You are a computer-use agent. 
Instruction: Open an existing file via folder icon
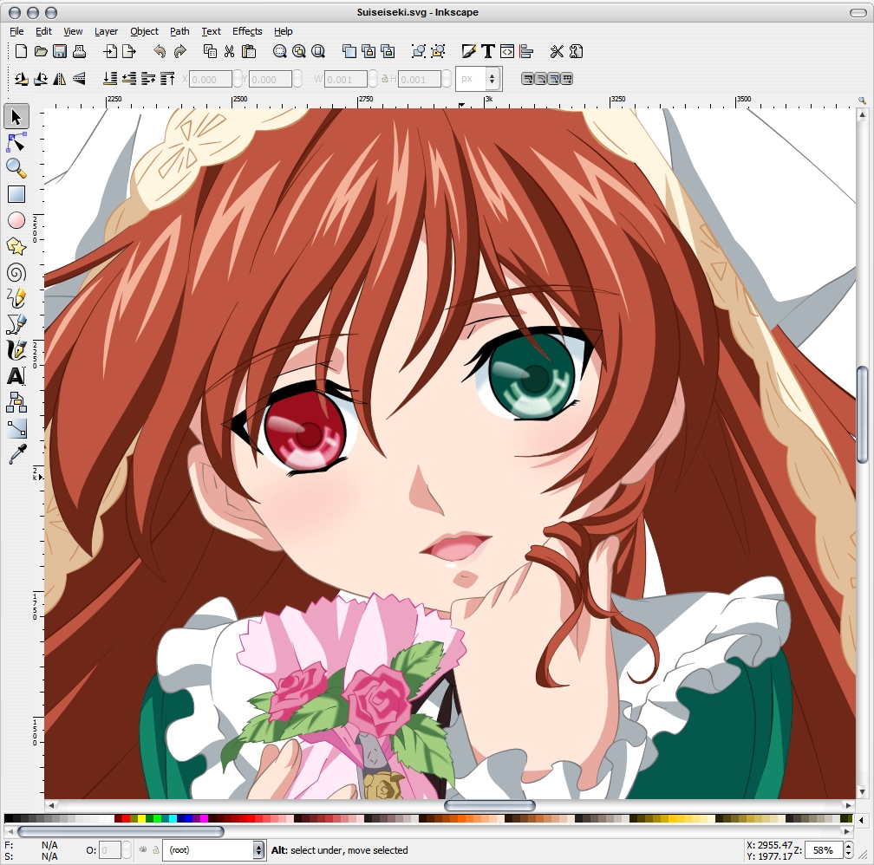tap(40, 51)
